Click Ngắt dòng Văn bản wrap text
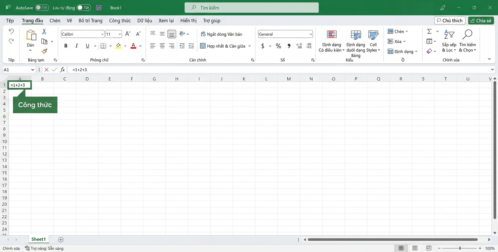Viewport: 498px width, 252px height. 221,34
